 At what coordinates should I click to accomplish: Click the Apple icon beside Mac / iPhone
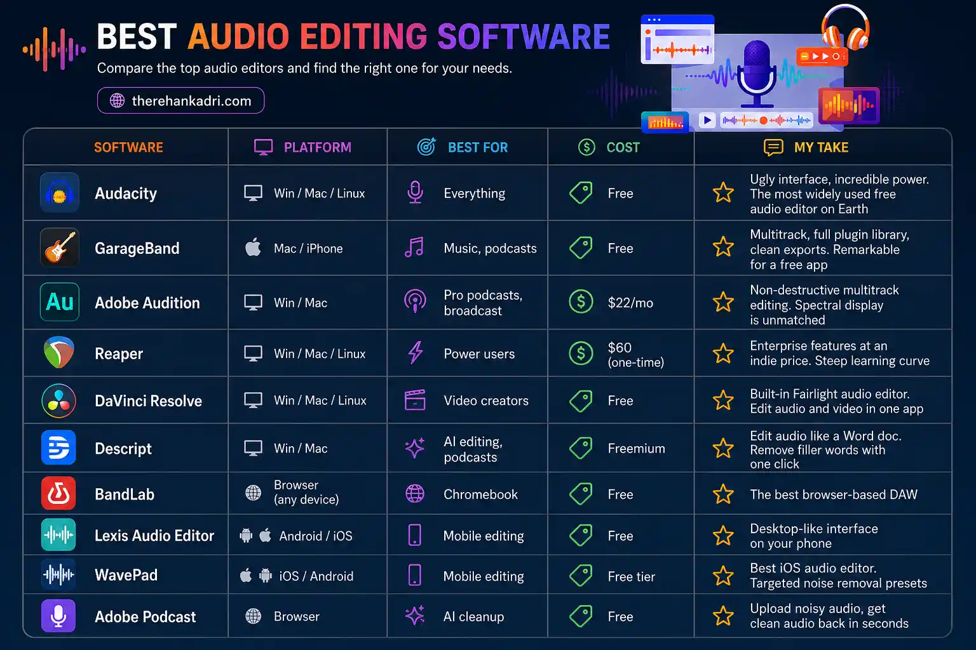(x=253, y=248)
